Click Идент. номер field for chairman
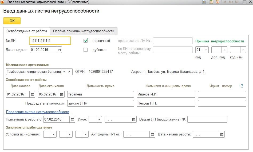253x152 pixels. pyautogui.click(x=222, y=103)
